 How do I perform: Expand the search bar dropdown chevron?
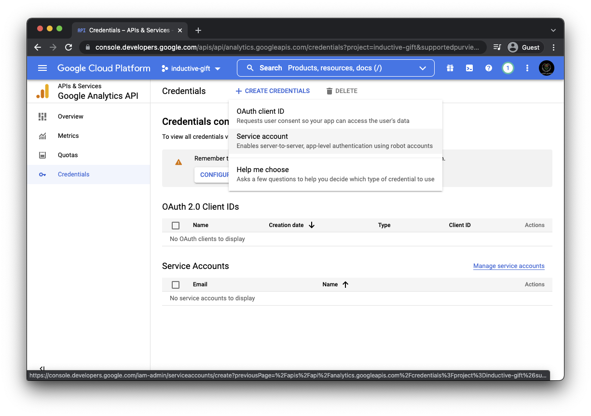tap(423, 68)
